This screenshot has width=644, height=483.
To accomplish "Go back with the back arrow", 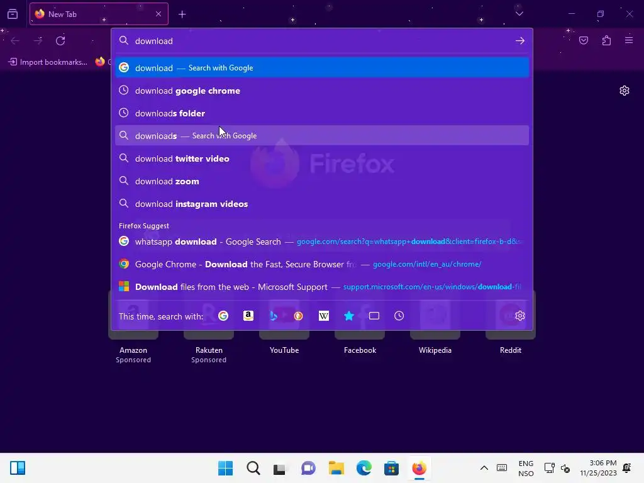I will coord(15,41).
